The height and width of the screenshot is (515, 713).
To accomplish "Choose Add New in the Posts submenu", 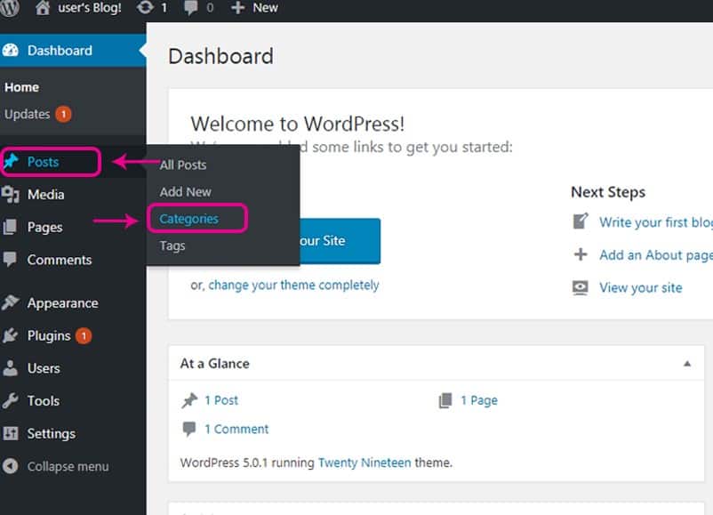I will click(186, 192).
